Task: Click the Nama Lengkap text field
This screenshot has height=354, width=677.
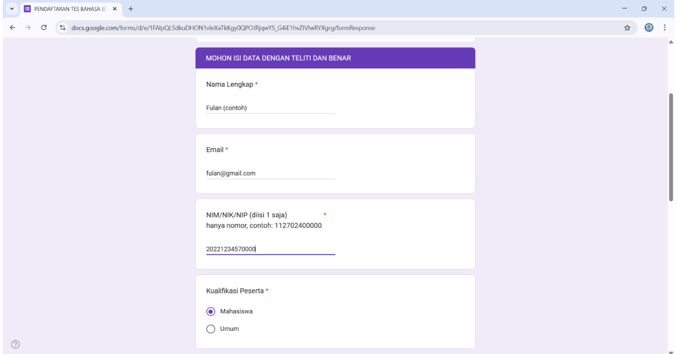Action: [270, 108]
